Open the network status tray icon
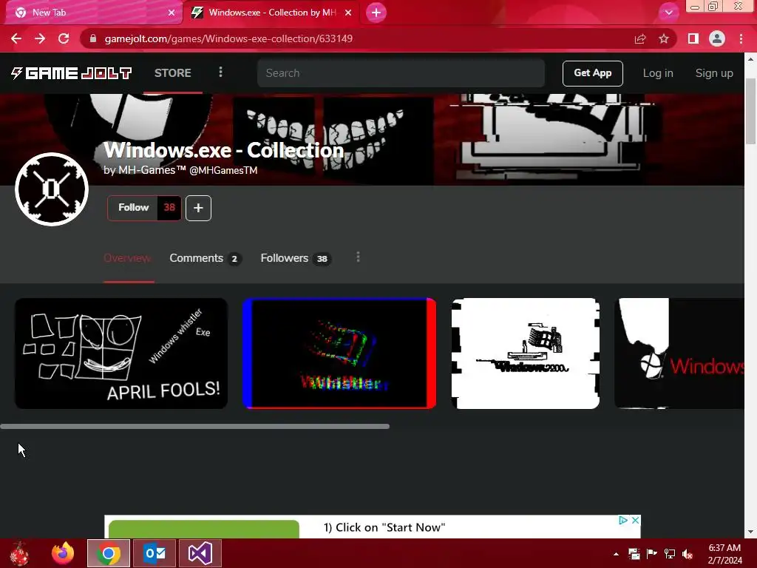Screen dimensions: 757x568 pos(670,553)
